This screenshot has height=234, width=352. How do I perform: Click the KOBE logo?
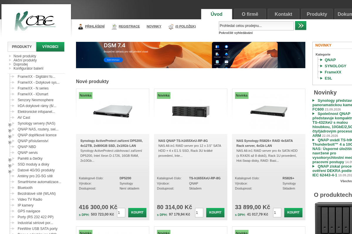point(35,21)
